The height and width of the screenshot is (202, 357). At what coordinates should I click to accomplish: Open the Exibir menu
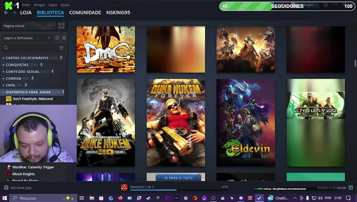[x=26, y=5]
